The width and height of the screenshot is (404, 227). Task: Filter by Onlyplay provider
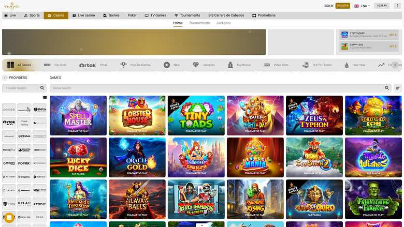24,177
